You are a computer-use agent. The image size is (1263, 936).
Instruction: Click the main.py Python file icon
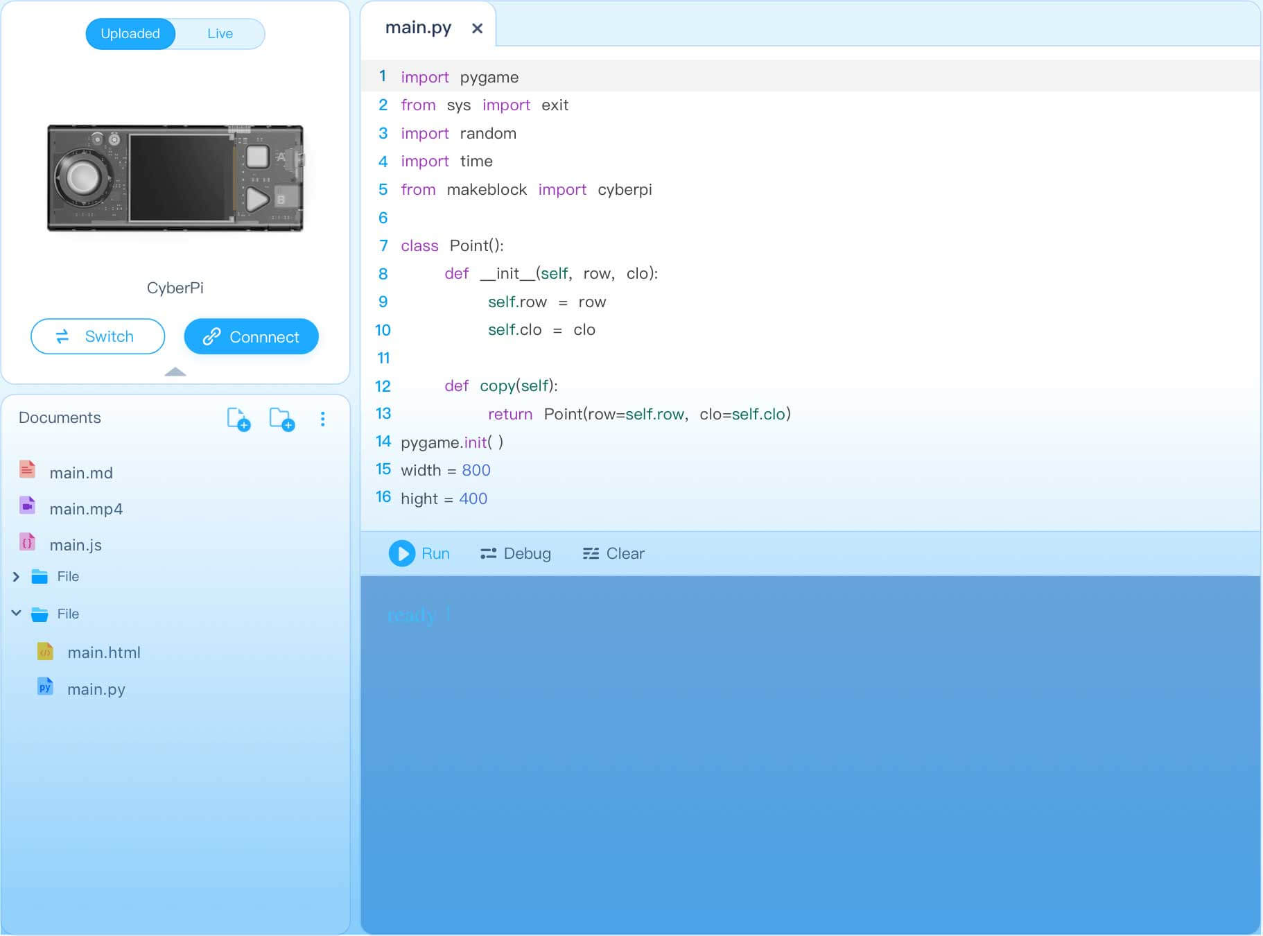[45, 686]
